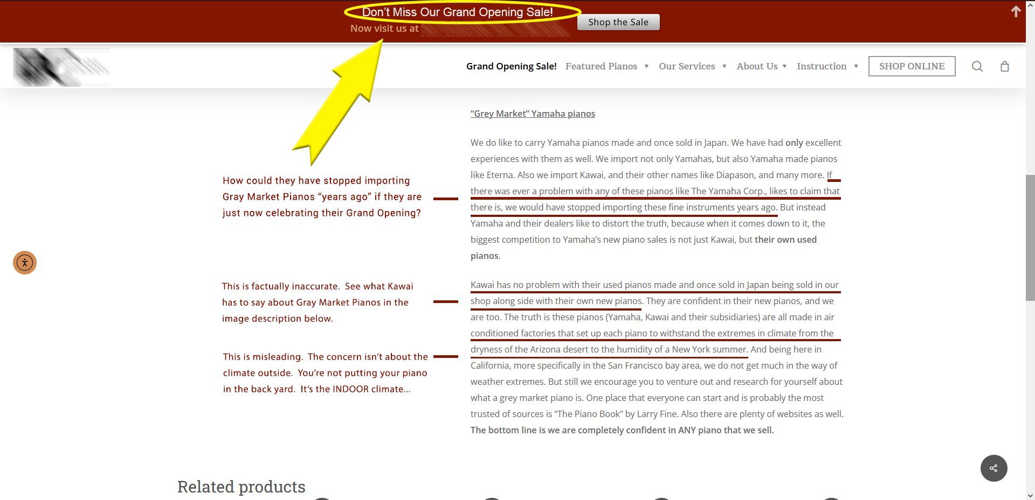1035x500 pixels.
Task: Click the "This is factually inaccurate" annotation
Action: point(318,302)
